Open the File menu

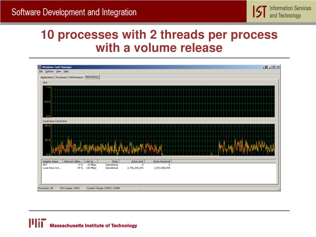[41, 72]
